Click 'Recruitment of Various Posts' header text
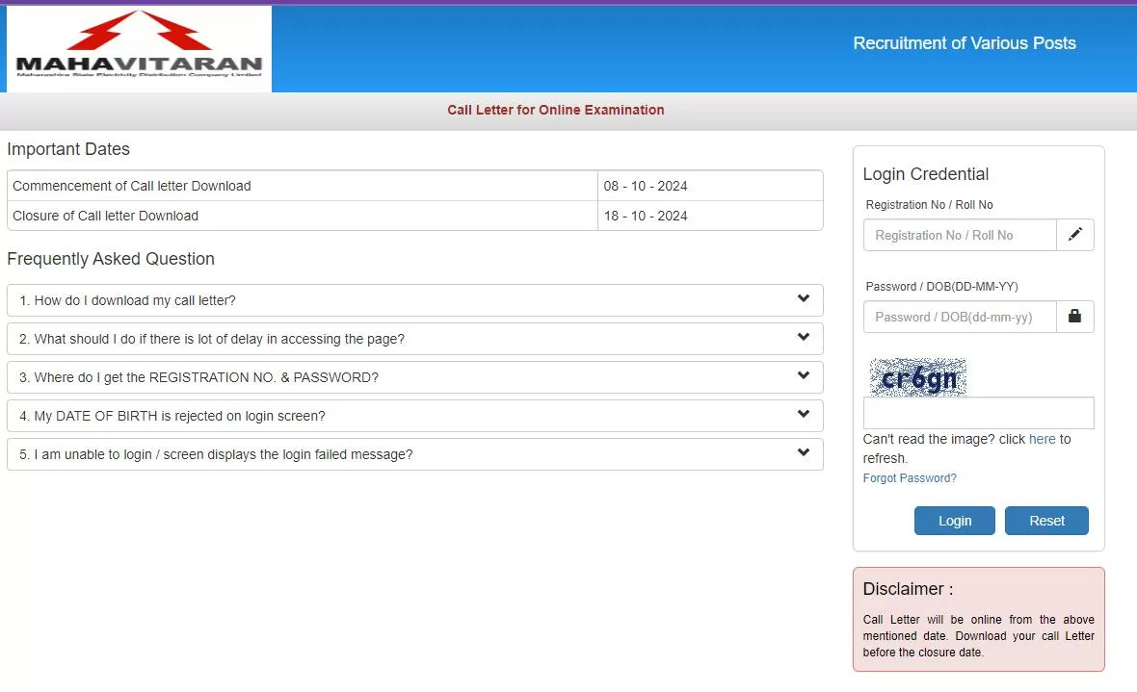The image size is (1137, 692). 964,42
